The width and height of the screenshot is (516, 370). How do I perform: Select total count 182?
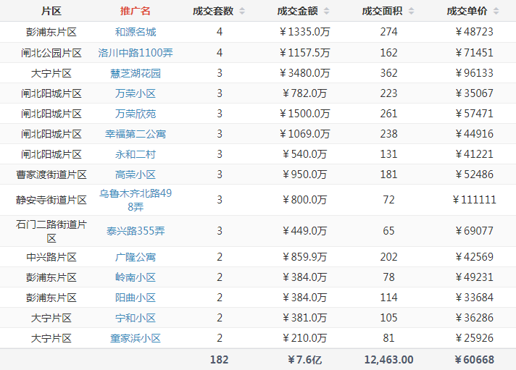219,360
